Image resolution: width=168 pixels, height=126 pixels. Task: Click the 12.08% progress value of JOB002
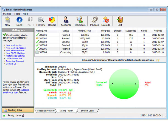[x=106, y=38]
